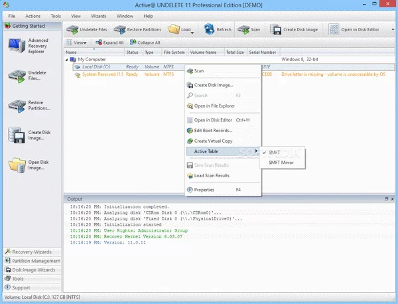The width and height of the screenshot is (398, 304).
Task: Click the Tools panel icon in sidebar
Action: [8, 278]
